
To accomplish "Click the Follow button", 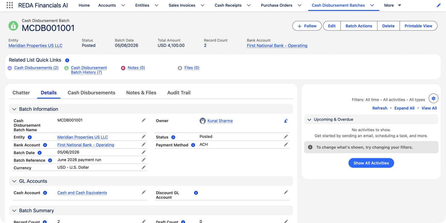I will pyautogui.click(x=307, y=26).
